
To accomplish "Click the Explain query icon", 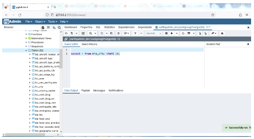I will tap(183, 33).
